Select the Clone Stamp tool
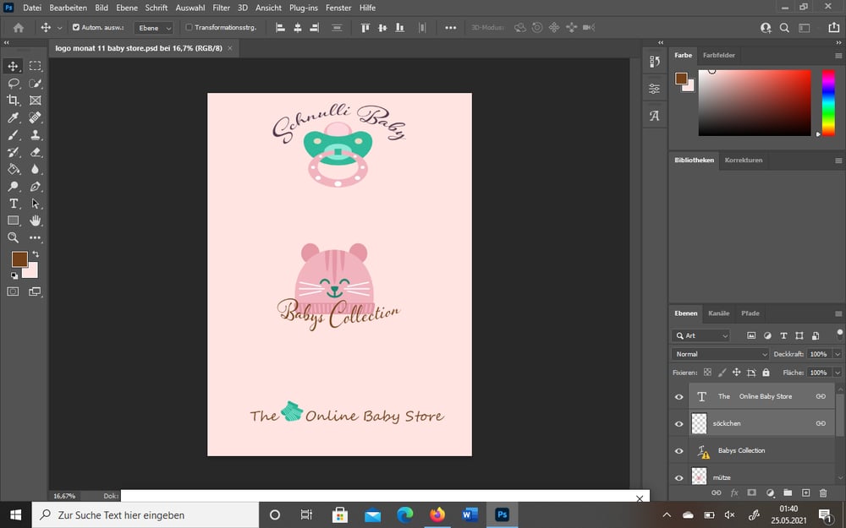This screenshot has height=528, width=846. pyautogui.click(x=35, y=134)
